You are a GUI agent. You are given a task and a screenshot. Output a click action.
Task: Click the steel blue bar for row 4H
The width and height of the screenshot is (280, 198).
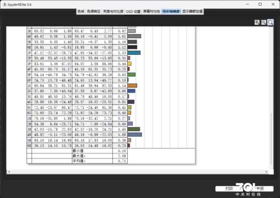(x=135, y=135)
